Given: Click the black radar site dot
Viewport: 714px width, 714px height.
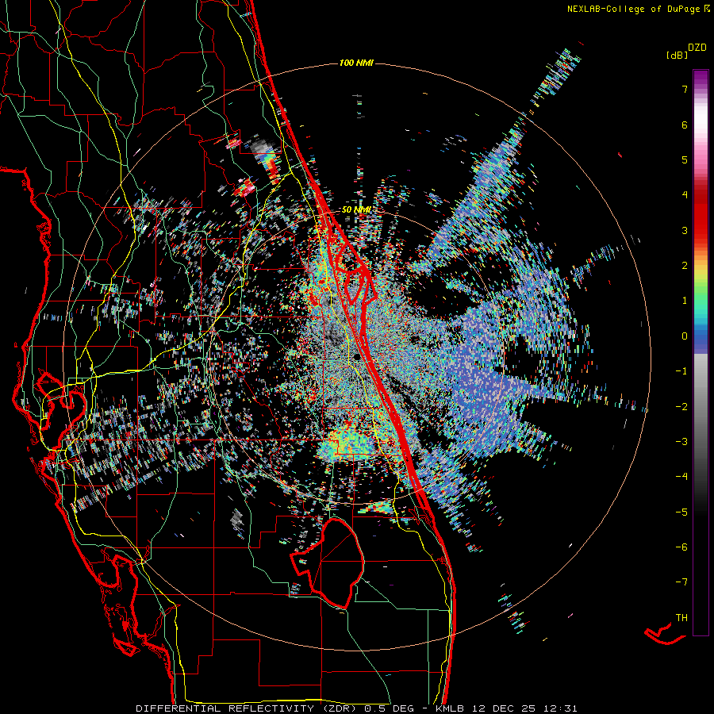Looking at the screenshot, I should point(357,357).
